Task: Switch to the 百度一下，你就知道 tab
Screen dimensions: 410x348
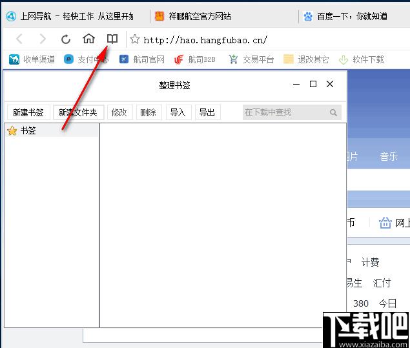Action: (354, 16)
